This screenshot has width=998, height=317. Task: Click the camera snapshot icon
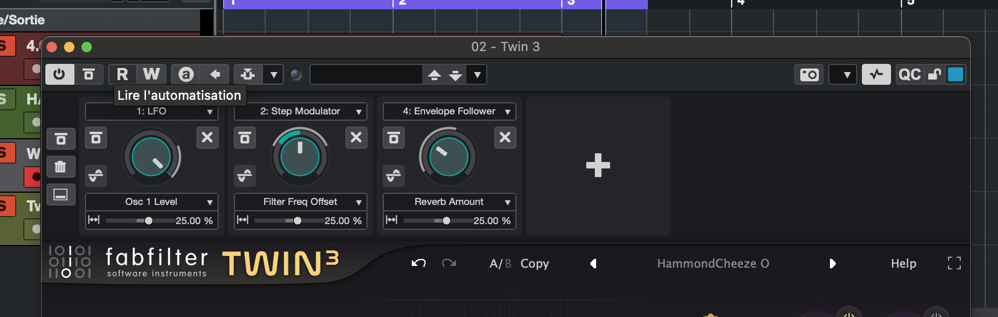809,74
